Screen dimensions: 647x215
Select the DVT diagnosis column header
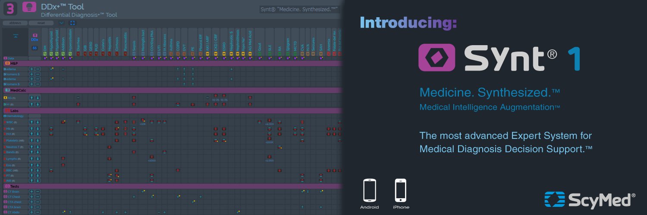(x=184, y=42)
